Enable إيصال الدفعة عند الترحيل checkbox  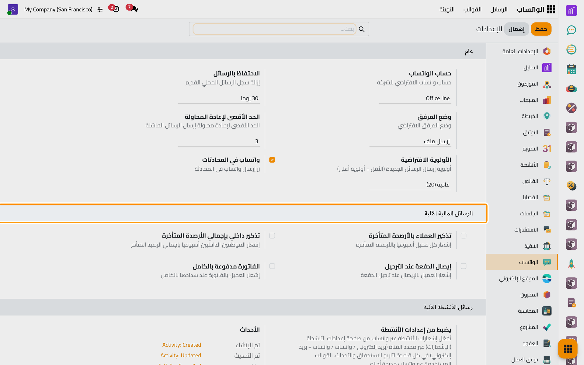[x=464, y=266]
